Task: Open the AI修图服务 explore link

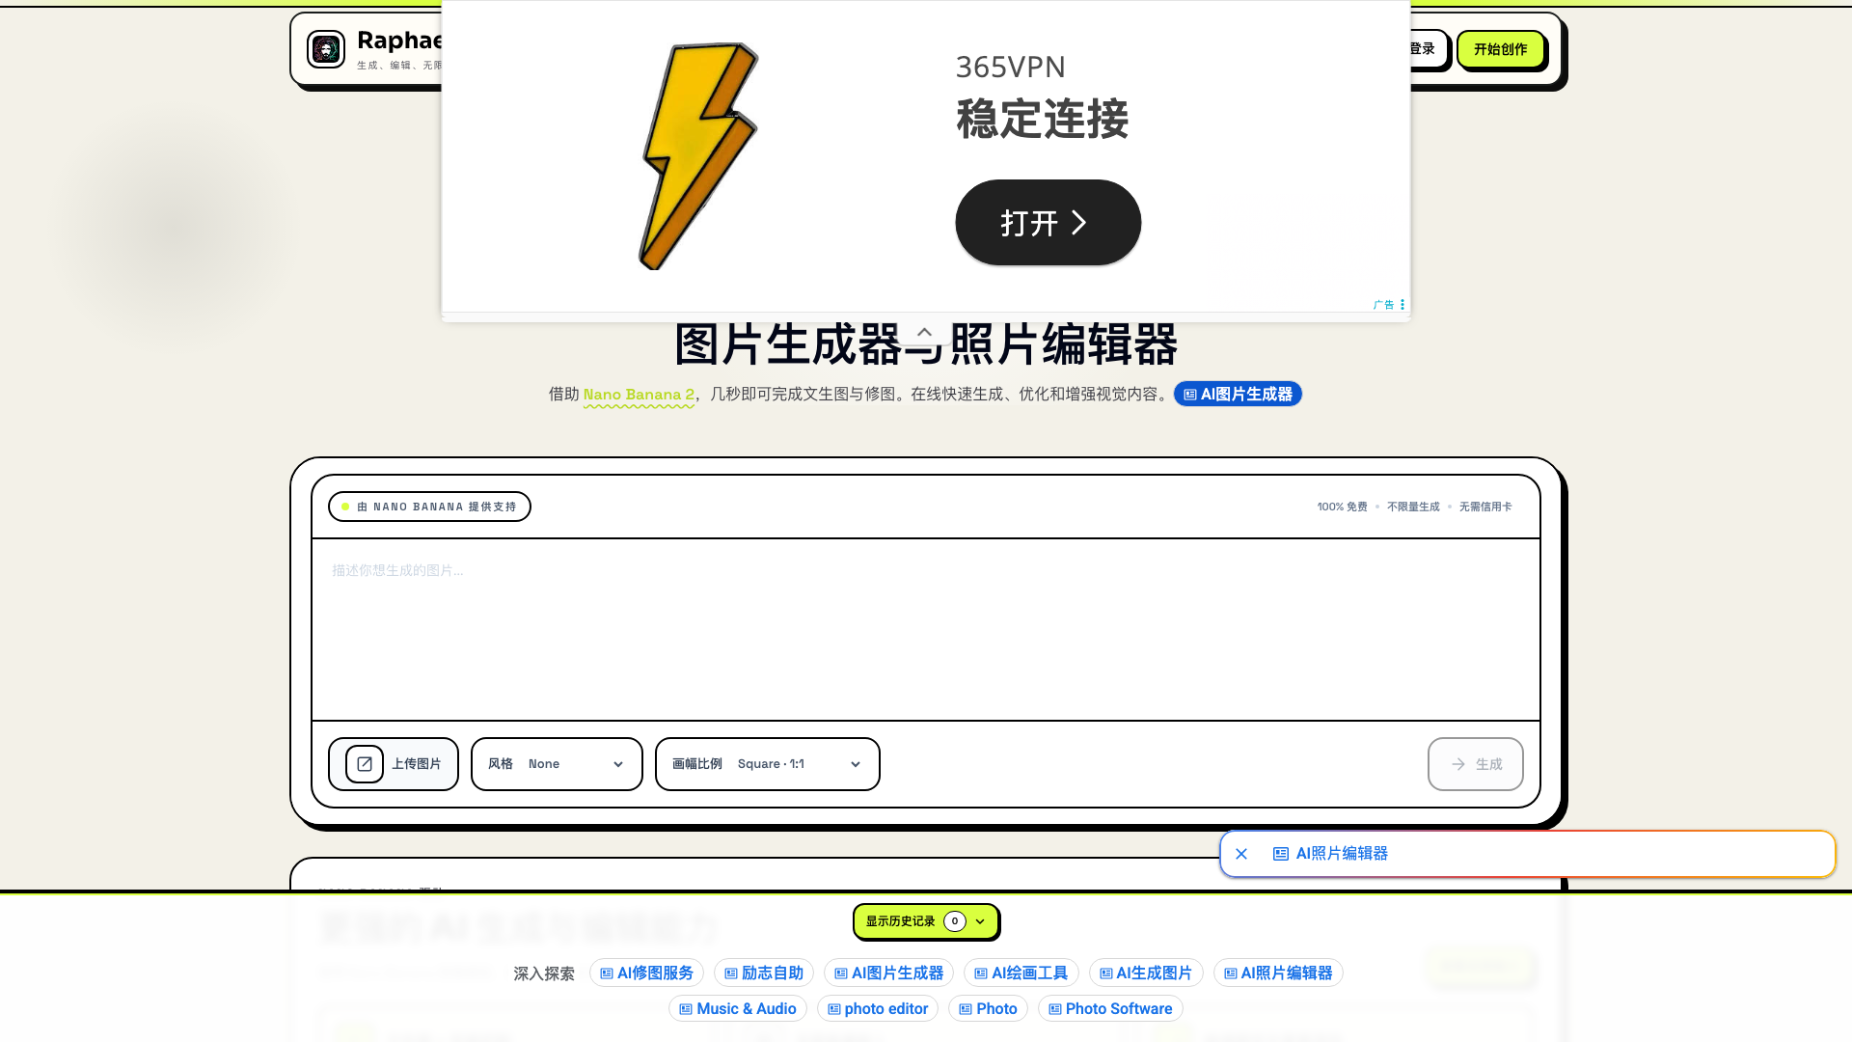Action: [646, 973]
